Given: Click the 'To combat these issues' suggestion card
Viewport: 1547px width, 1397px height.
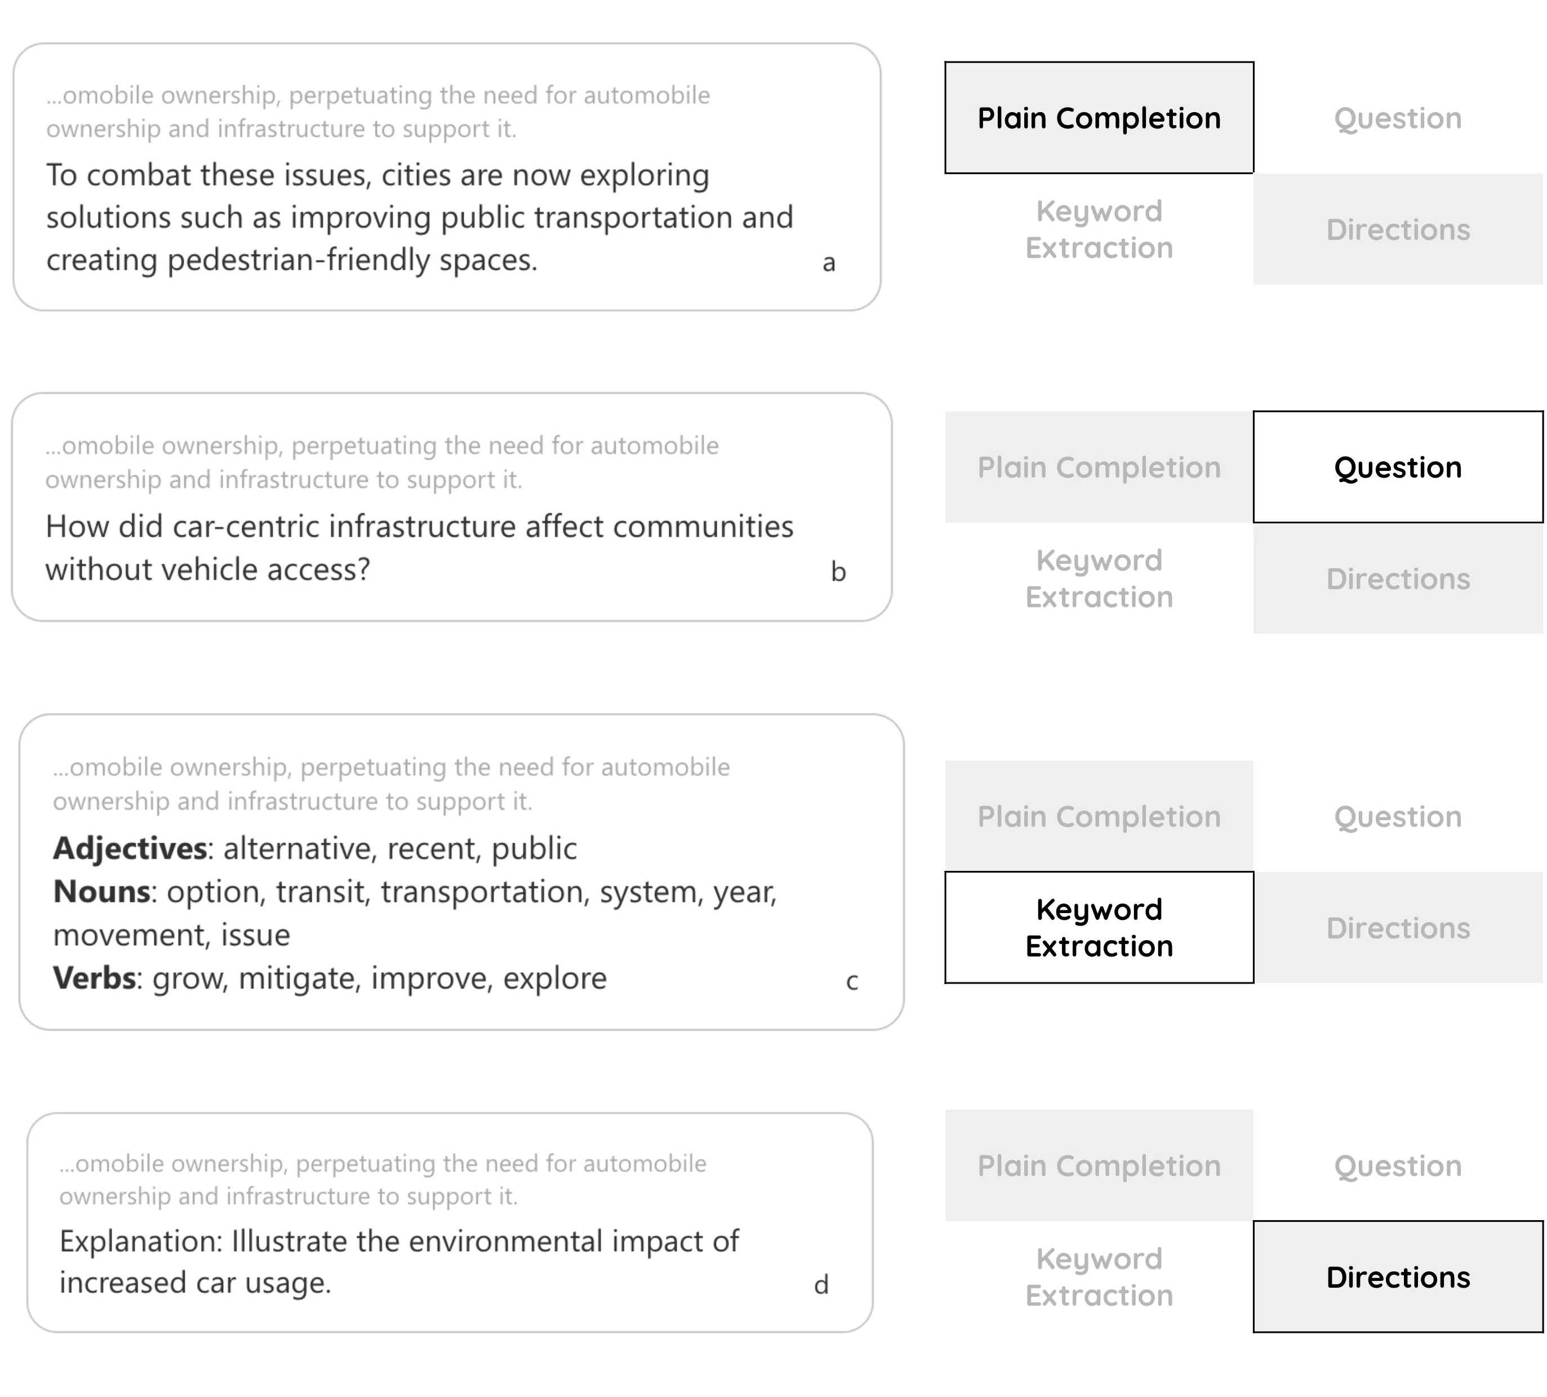Looking at the screenshot, I should (x=447, y=177).
